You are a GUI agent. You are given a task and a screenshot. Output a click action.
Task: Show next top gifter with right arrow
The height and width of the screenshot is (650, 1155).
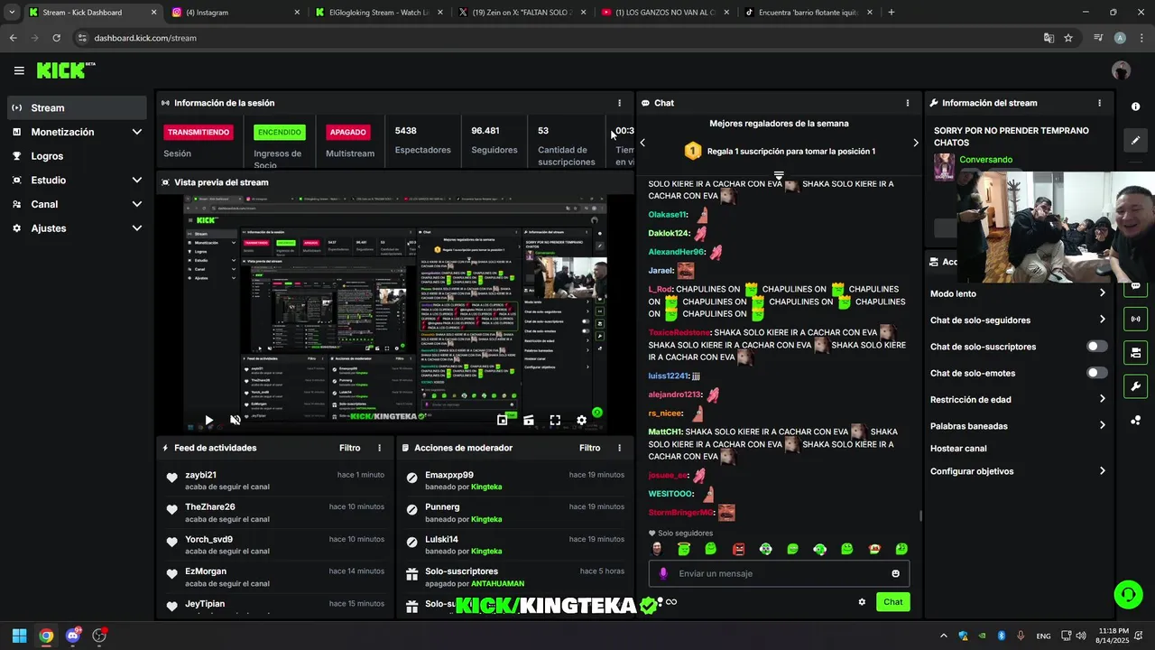click(x=915, y=143)
